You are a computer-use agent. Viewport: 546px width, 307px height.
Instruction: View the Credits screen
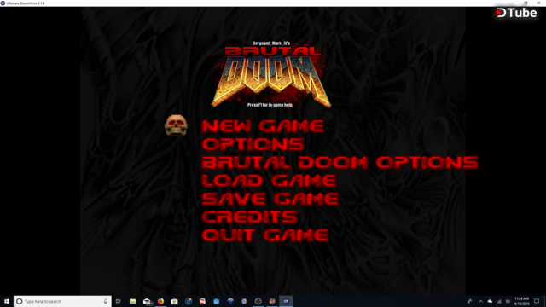[250, 217]
